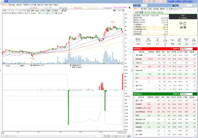Check the 凱基-嘉義 broker checkbox
Viewport: 198px width, 138px height.
[134, 55]
